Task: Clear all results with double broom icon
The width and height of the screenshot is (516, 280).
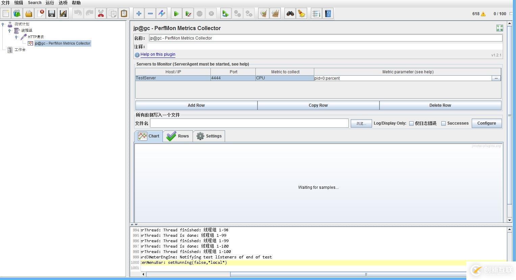Action: 275,14
